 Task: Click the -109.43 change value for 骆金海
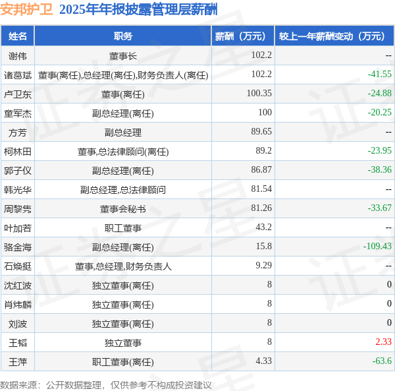click(377, 247)
